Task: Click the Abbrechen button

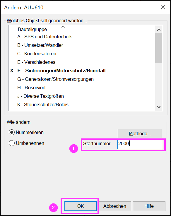Action: [115, 206]
